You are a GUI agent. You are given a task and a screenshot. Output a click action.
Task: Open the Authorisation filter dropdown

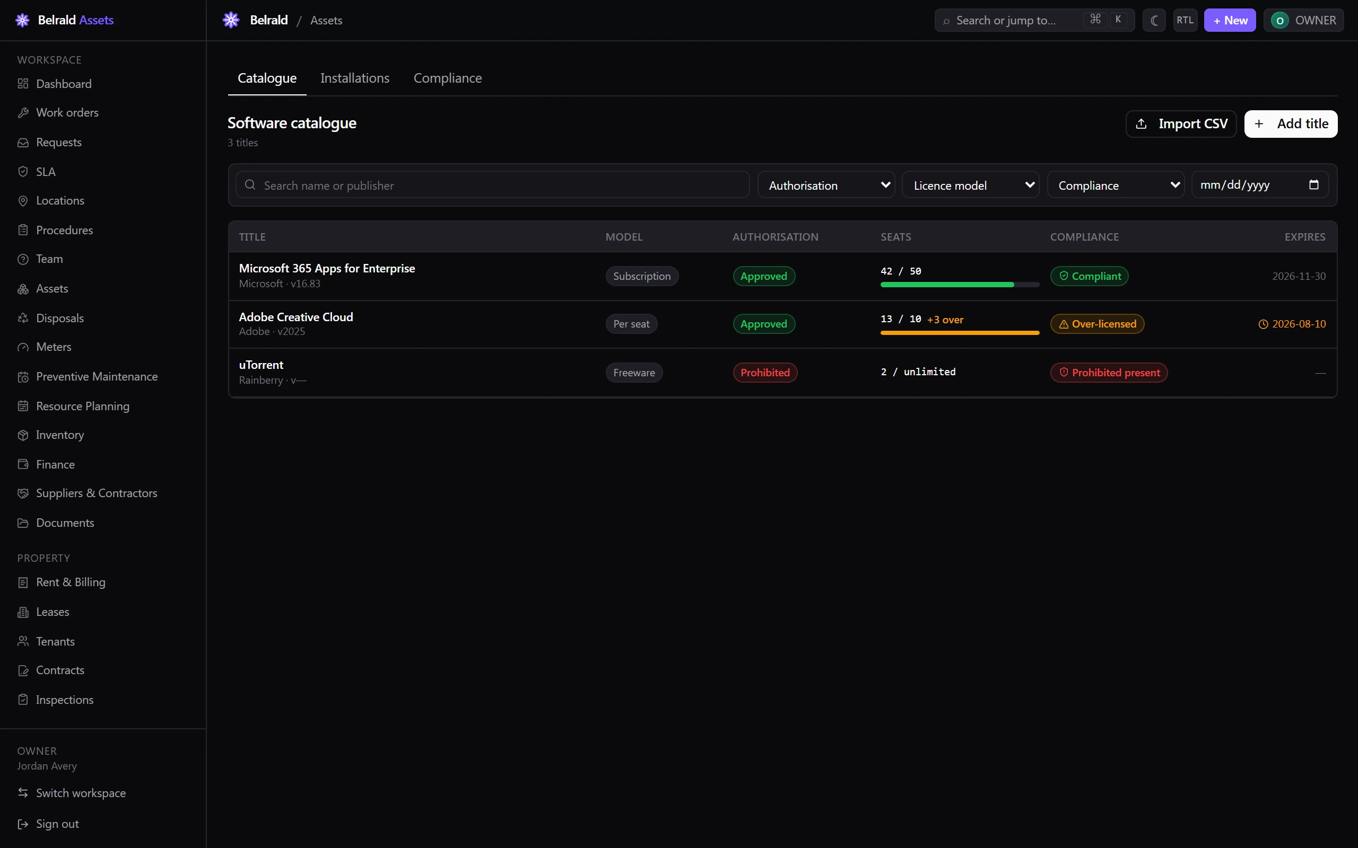(826, 185)
